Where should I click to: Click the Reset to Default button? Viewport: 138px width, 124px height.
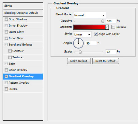click(105, 61)
